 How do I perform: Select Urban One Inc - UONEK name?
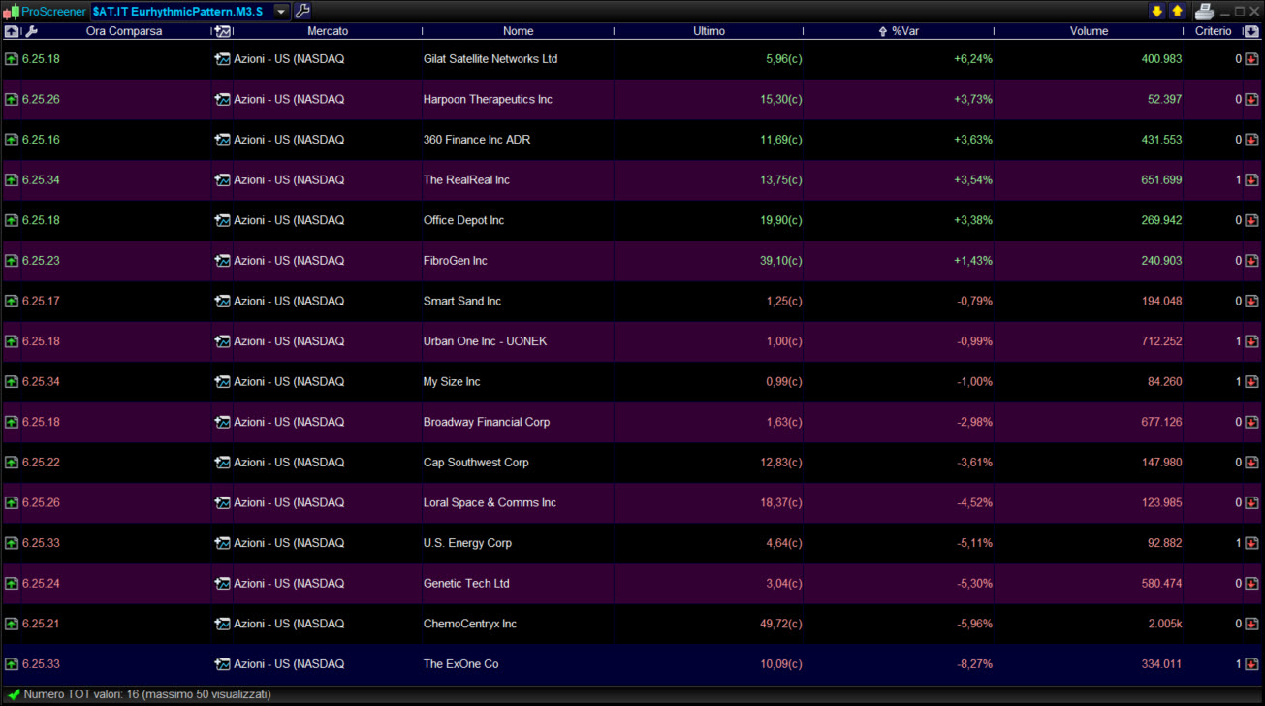point(486,341)
